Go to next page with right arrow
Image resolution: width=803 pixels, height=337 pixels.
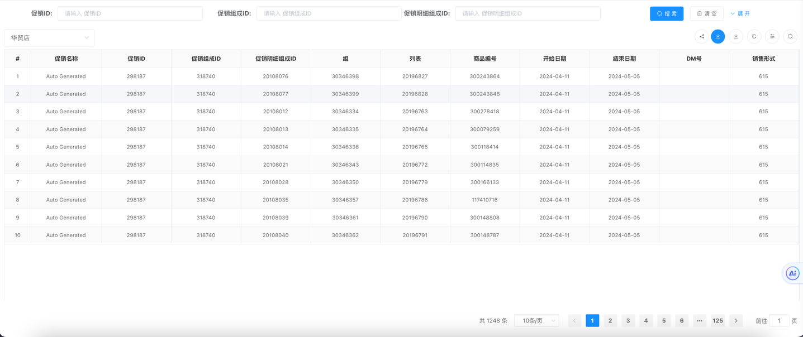click(736, 321)
